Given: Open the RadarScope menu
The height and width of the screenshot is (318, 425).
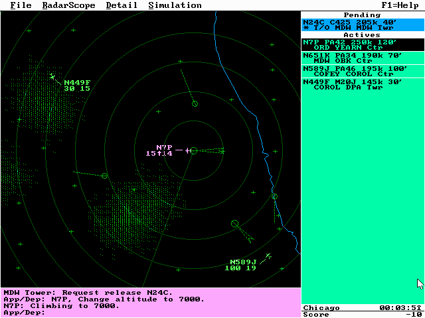Looking at the screenshot, I should [69, 5].
